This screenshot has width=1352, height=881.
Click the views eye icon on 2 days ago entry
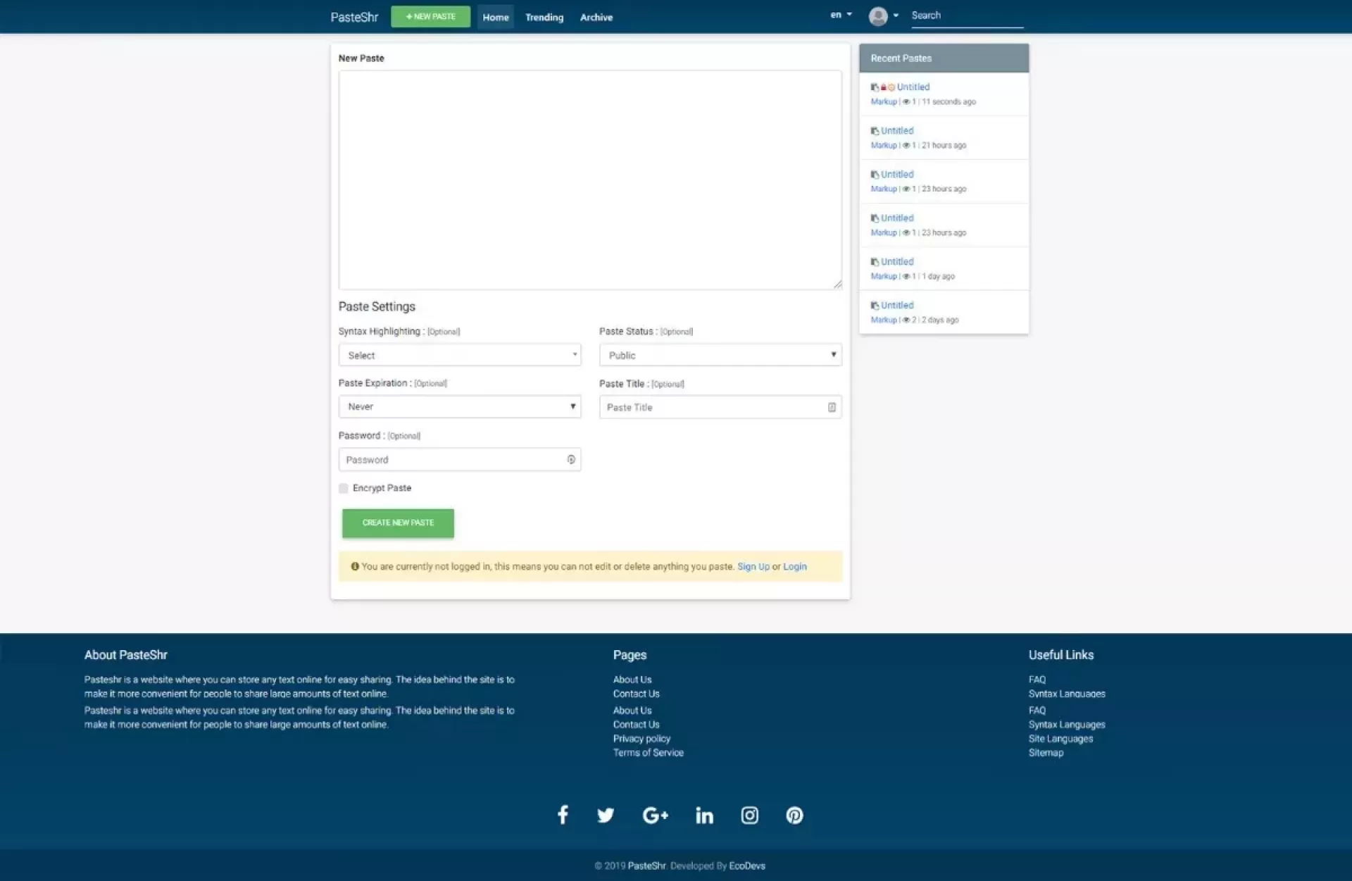coord(906,320)
